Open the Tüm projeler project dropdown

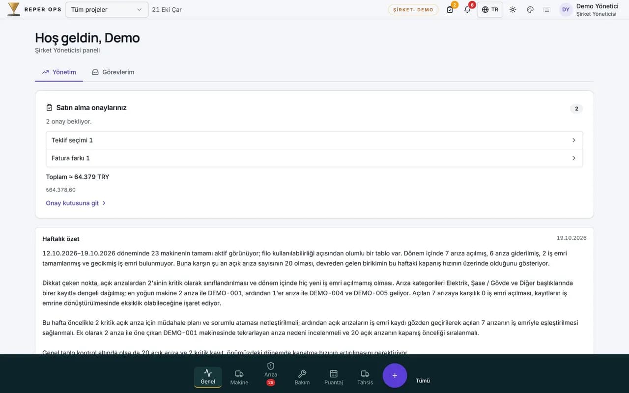point(107,9)
